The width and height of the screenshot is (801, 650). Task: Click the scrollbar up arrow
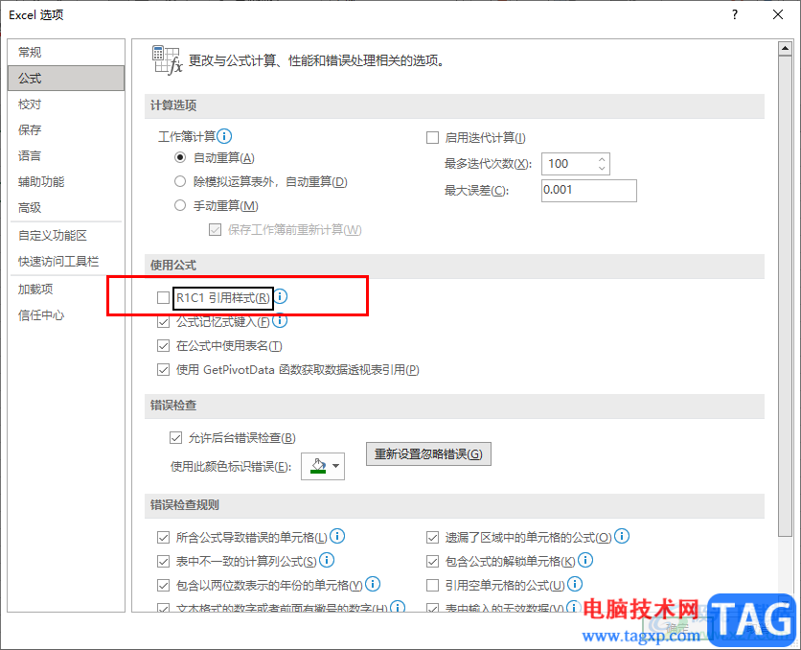pyautogui.click(x=785, y=49)
